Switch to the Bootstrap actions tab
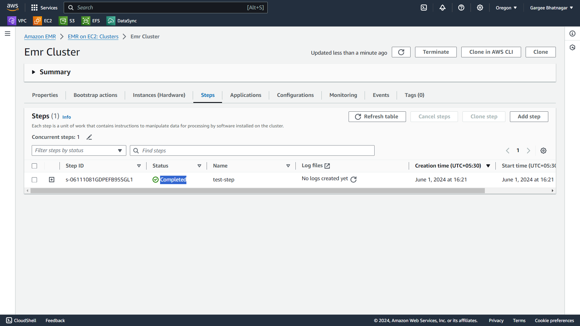The width and height of the screenshot is (580, 326). tap(95, 95)
